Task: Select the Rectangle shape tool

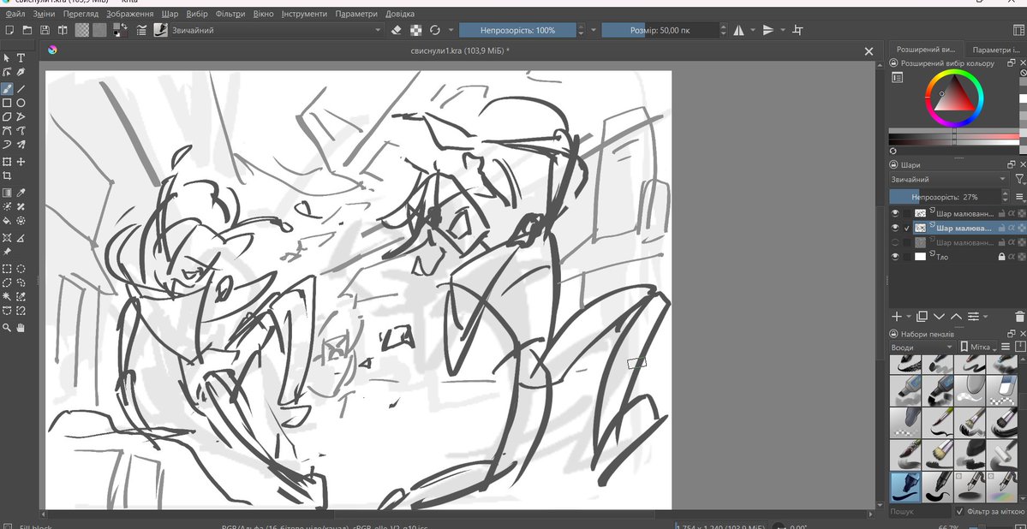Action: 7,103
